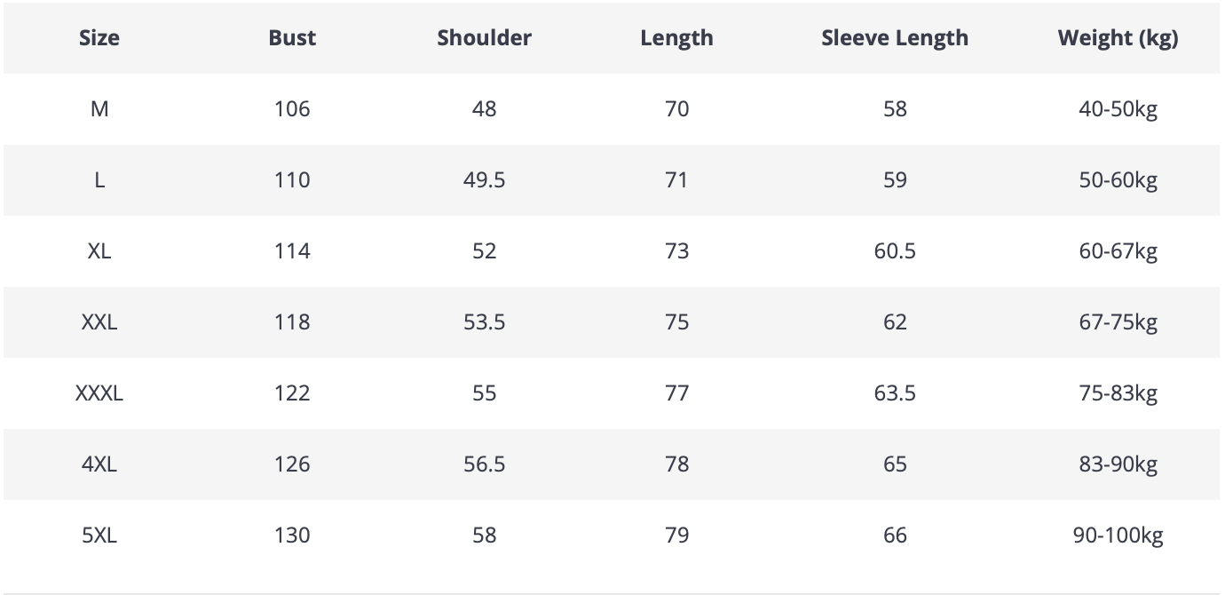Click the Shoulder column header
Viewport: 1225px width, 595px height.
[x=484, y=38]
